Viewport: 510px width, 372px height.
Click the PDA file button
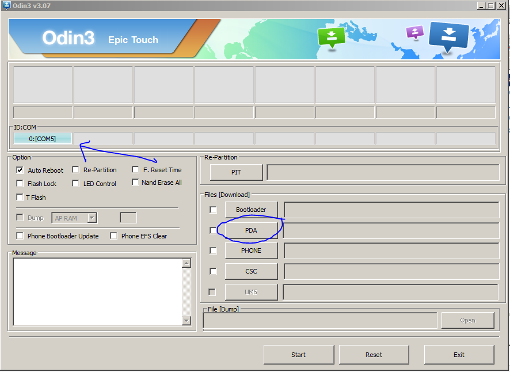click(x=251, y=230)
